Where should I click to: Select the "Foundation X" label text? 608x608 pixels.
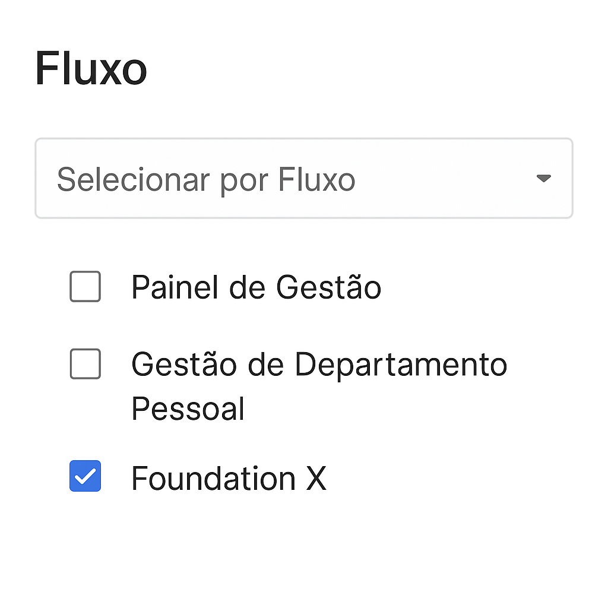(x=229, y=479)
